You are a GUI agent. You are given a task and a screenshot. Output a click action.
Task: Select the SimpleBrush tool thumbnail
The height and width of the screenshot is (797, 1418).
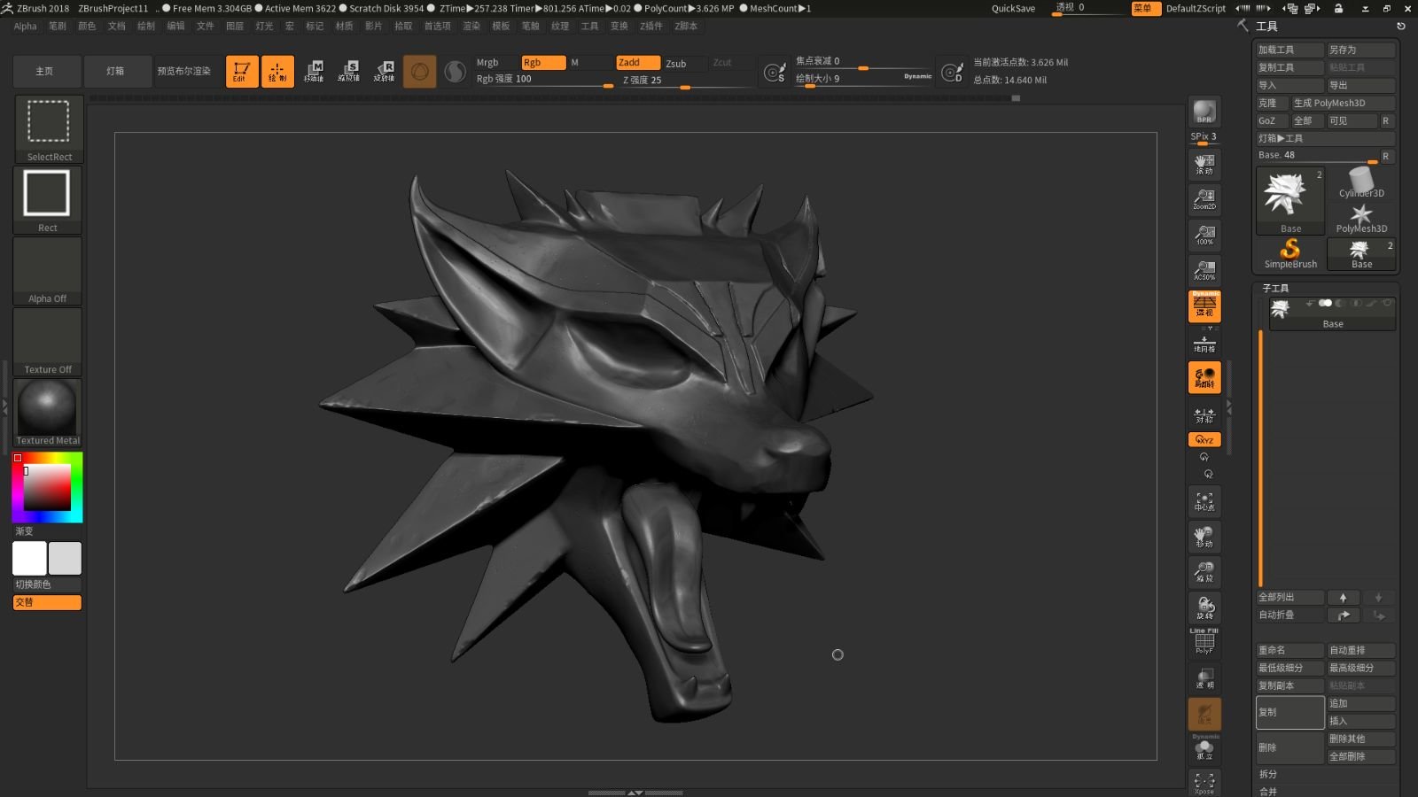tap(1290, 253)
